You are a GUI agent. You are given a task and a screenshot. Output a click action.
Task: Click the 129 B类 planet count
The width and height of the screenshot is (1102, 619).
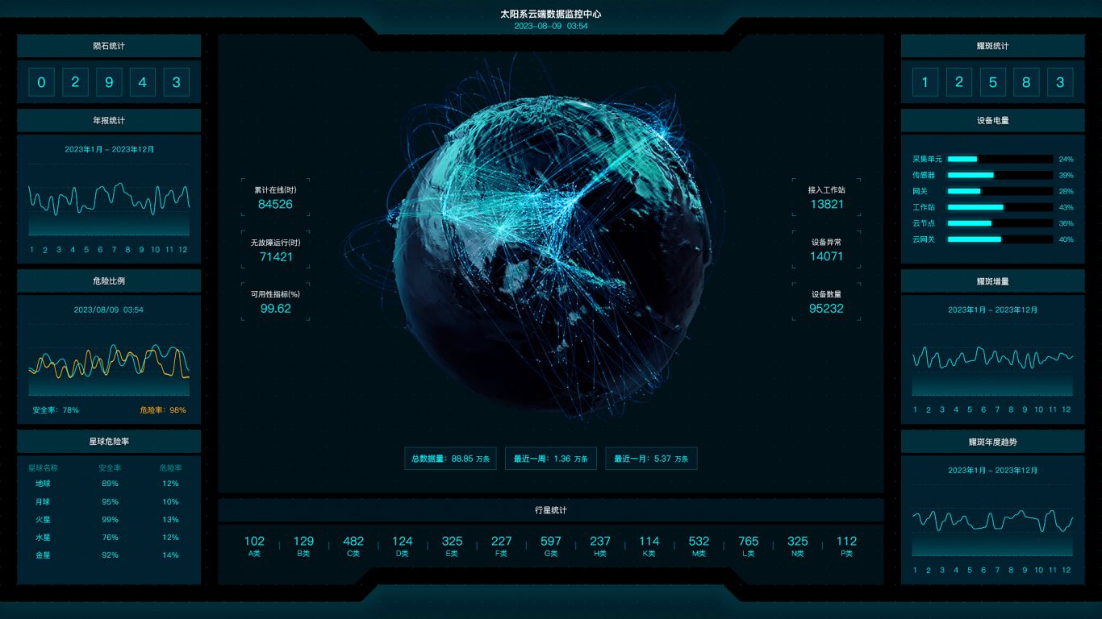point(303,546)
